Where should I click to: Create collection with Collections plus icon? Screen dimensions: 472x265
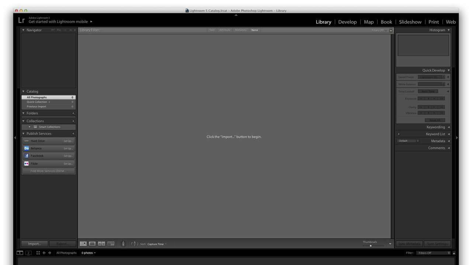click(x=73, y=121)
